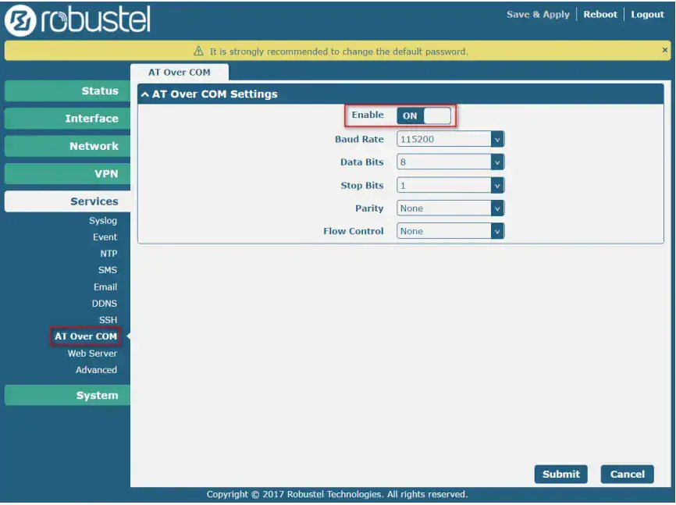Open Web Server settings in sidebar
676x505 pixels.
pos(92,354)
